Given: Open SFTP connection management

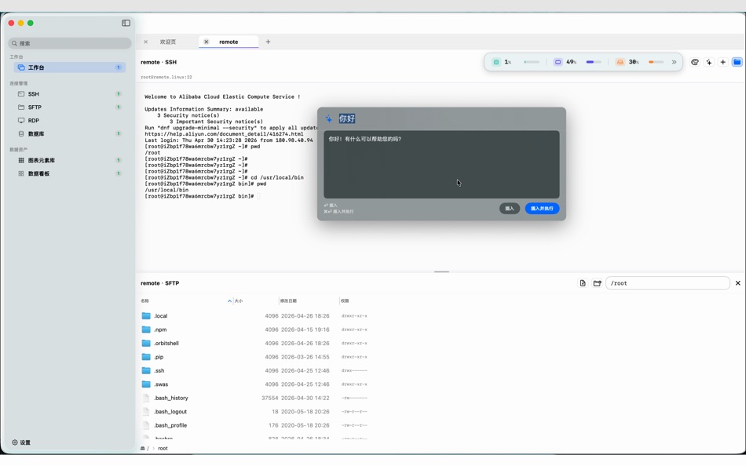Looking at the screenshot, I should point(69,107).
